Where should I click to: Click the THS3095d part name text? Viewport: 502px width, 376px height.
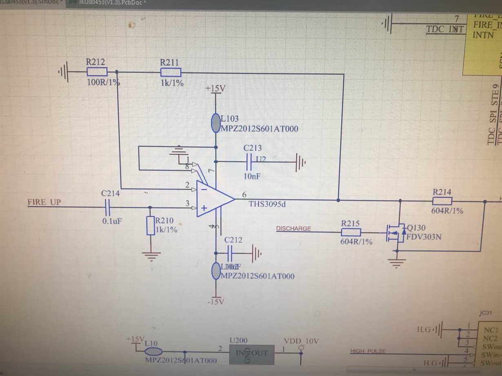[x=267, y=204]
